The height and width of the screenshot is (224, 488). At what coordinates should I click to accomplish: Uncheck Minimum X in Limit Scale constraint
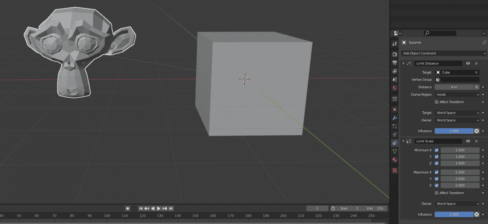(x=437, y=150)
